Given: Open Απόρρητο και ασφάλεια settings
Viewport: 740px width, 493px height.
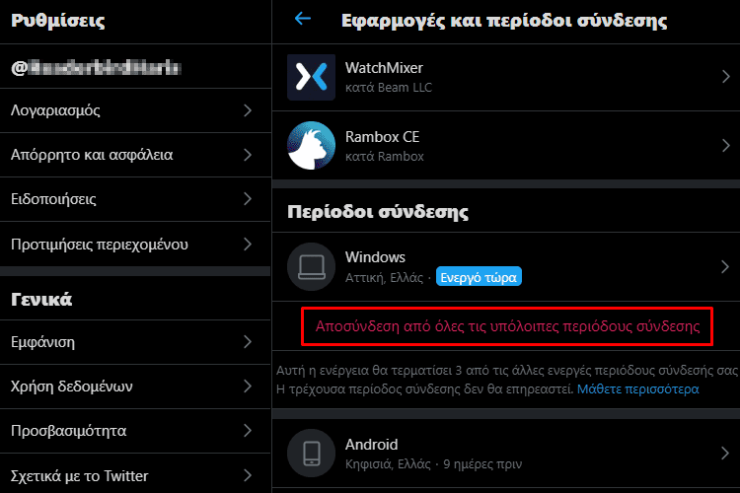Looking at the screenshot, I should (135, 155).
